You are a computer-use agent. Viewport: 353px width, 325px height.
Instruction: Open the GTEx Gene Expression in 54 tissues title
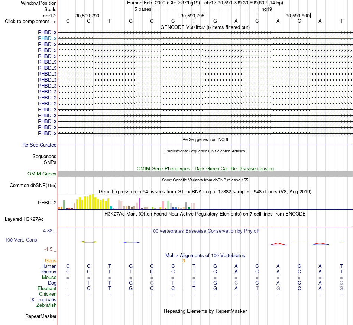[x=205, y=192]
